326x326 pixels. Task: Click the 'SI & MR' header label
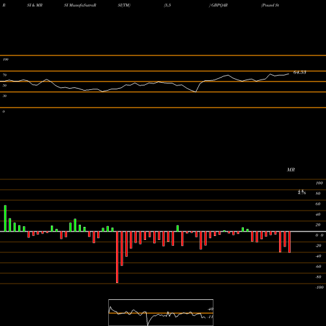point(35,5)
